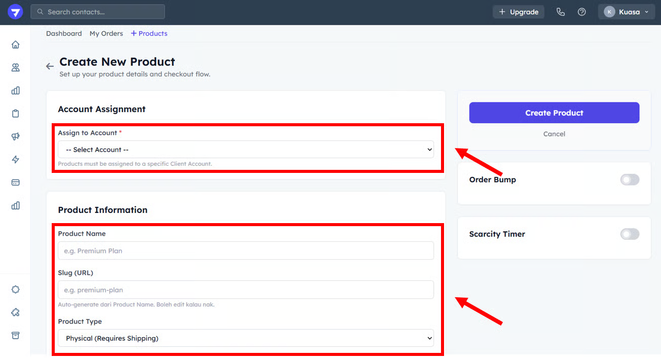This screenshot has width=661, height=360.
Task: Open the Home icon in sidebar
Action: point(15,45)
